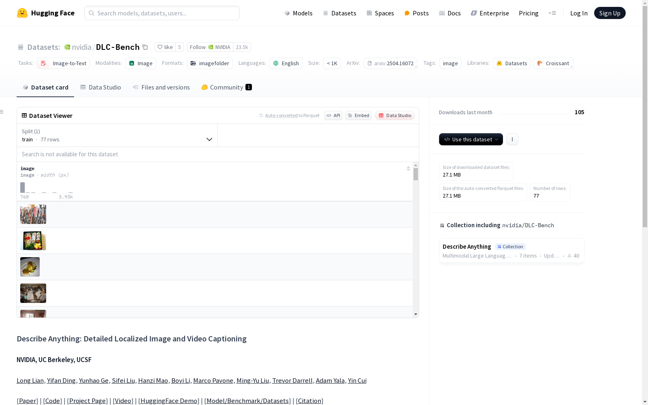Open the Data Studio tab

(x=101, y=87)
